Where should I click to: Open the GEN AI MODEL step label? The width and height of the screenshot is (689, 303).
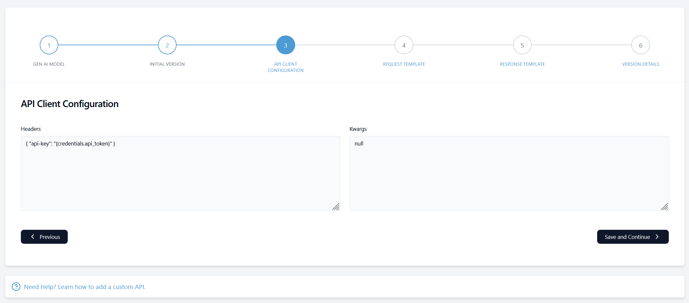(49, 64)
